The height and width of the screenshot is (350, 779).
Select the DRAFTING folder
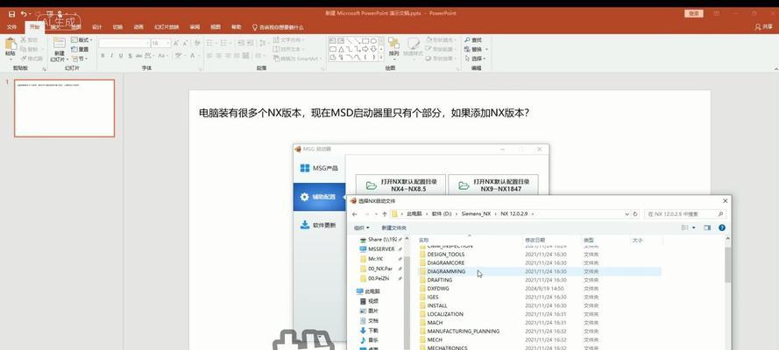440,280
